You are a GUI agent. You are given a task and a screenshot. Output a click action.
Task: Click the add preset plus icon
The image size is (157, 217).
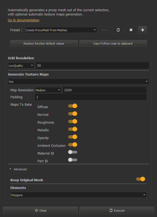(143, 30)
